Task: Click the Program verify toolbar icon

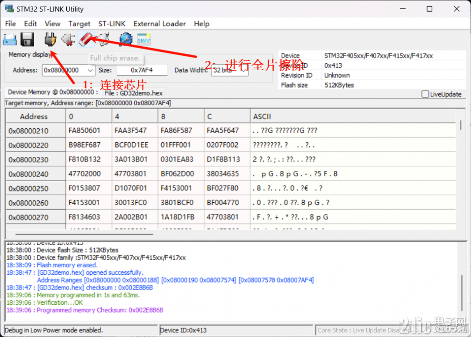Action: click(x=104, y=39)
